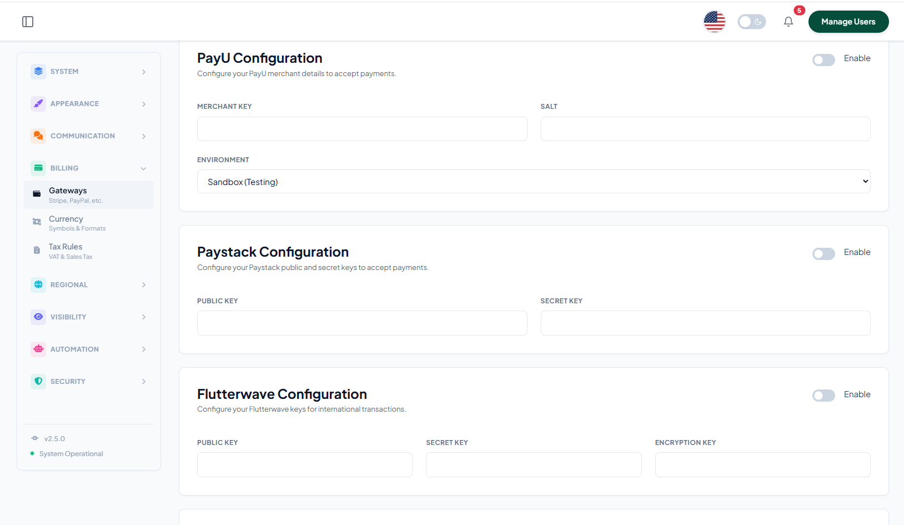Open the SYSTEM section icon in sidebar

(38, 71)
